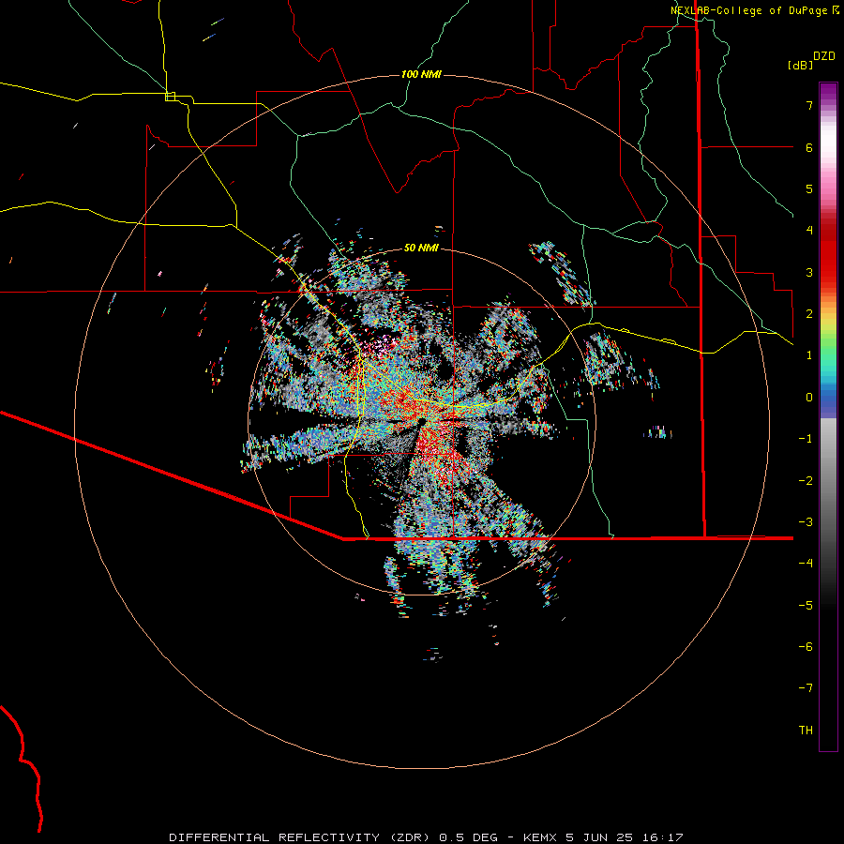Click the [dB] unit label
The image size is (844, 844).
tap(800, 65)
